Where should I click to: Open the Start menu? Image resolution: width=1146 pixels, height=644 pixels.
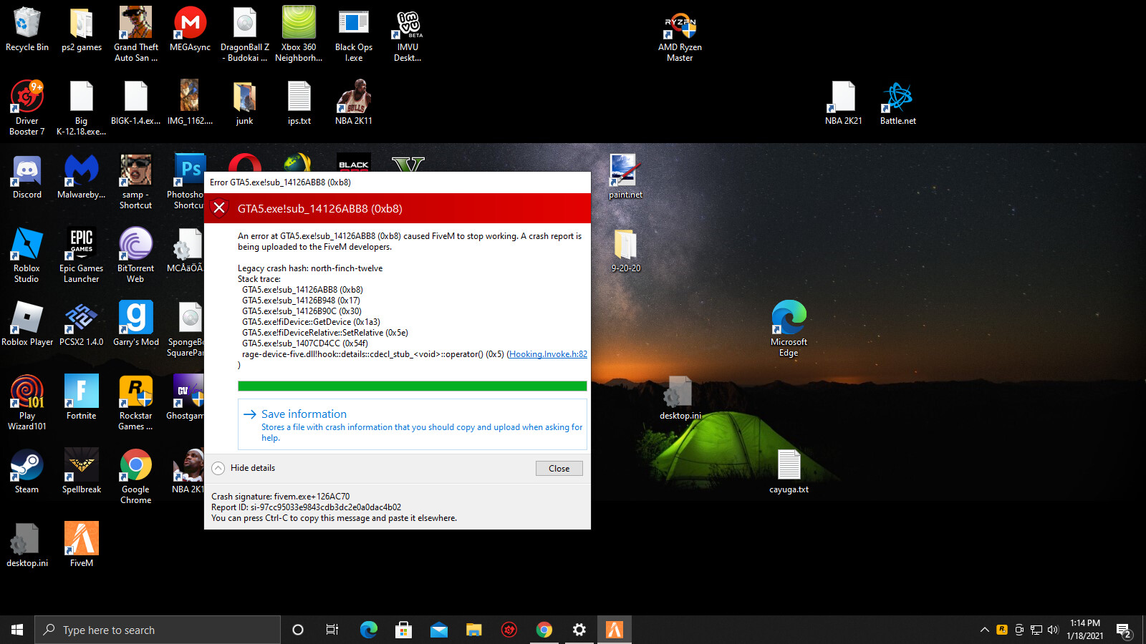[x=16, y=630]
